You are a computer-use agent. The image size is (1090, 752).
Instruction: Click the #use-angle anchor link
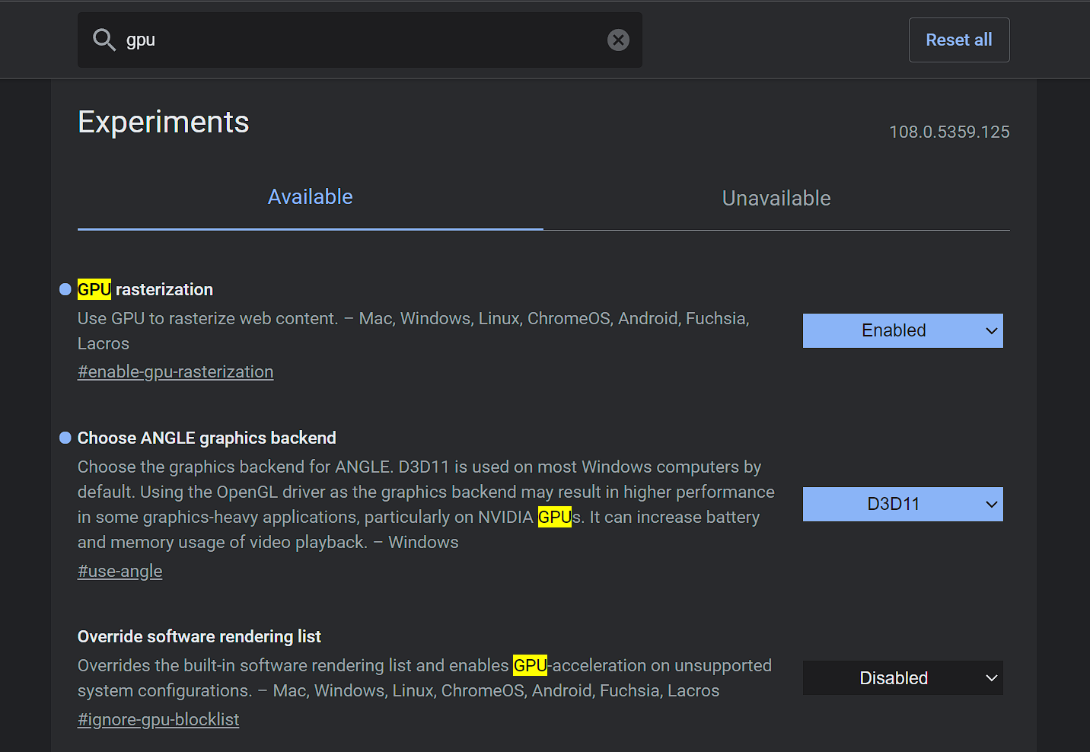click(120, 572)
